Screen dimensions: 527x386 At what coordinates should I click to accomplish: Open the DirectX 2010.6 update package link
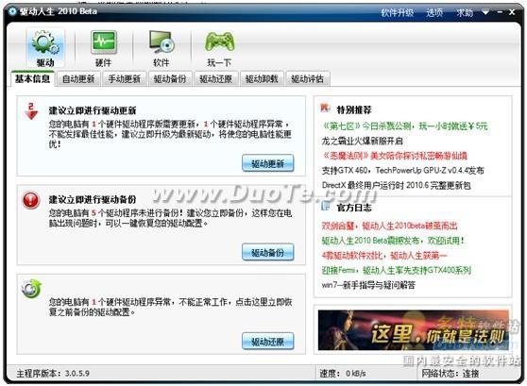pos(397,185)
